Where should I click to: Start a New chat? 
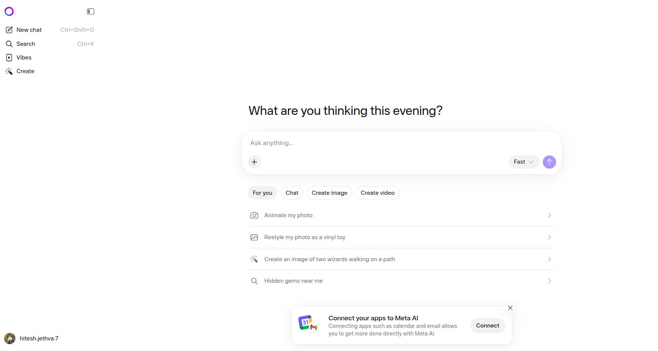tap(29, 30)
